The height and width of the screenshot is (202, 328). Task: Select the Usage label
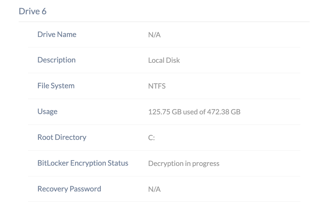click(x=48, y=112)
